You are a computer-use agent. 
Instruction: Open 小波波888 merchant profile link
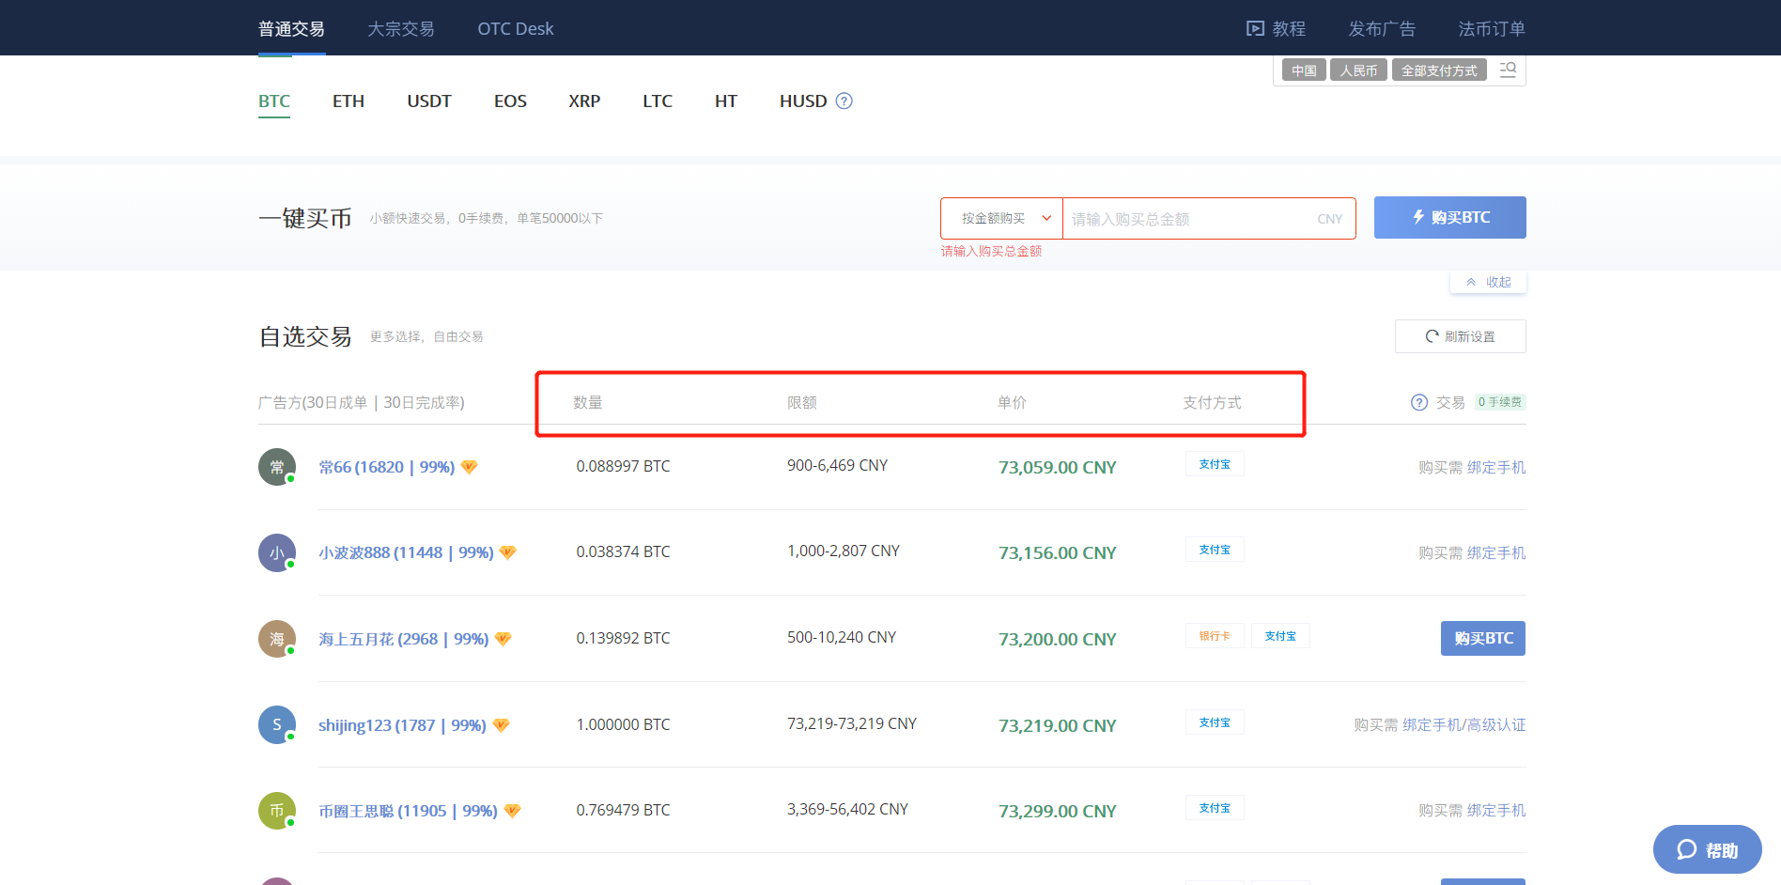pyautogui.click(x=405, y=552)
